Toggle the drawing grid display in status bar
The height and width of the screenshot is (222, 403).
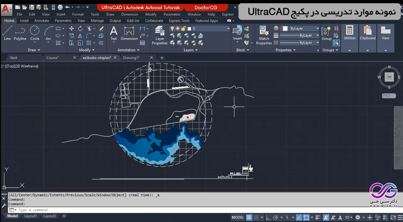point(249,218)
